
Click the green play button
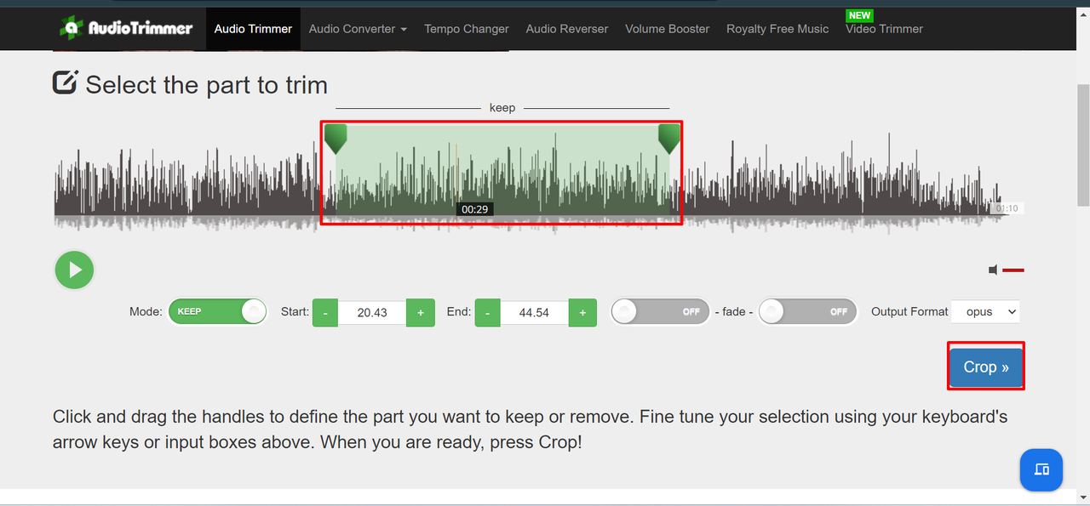75,270
